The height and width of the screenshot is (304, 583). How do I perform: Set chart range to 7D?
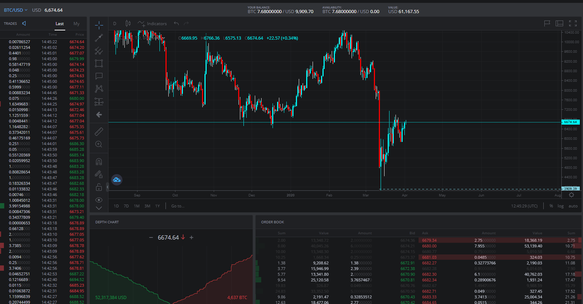[x=126, y=206]
